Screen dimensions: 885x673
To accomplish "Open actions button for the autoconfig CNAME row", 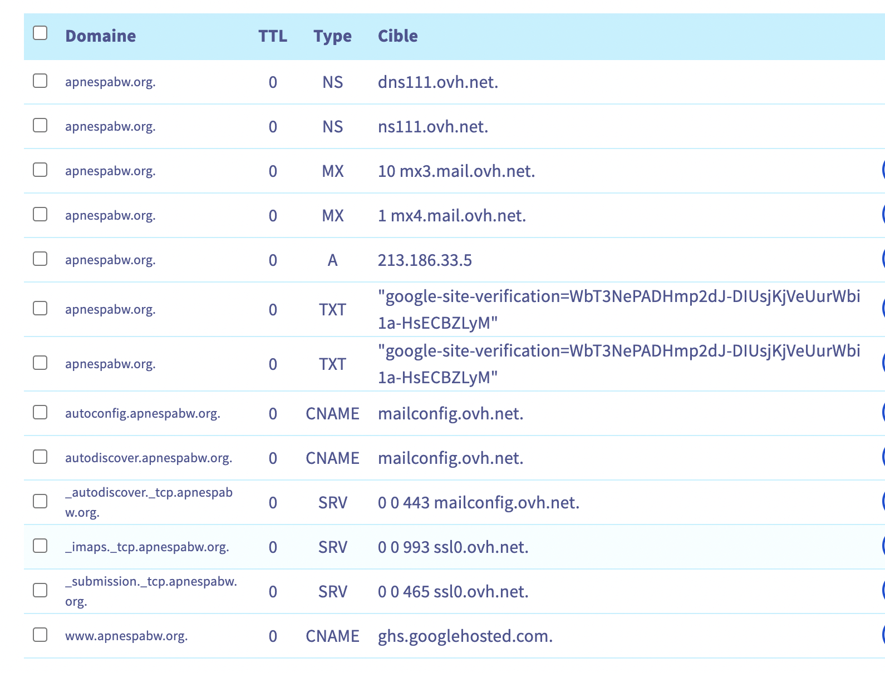I will pyautogui.click(x=883, y=413).
